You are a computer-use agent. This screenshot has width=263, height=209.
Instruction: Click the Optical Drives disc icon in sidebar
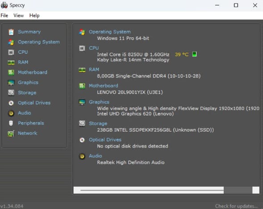click(11, 103)
